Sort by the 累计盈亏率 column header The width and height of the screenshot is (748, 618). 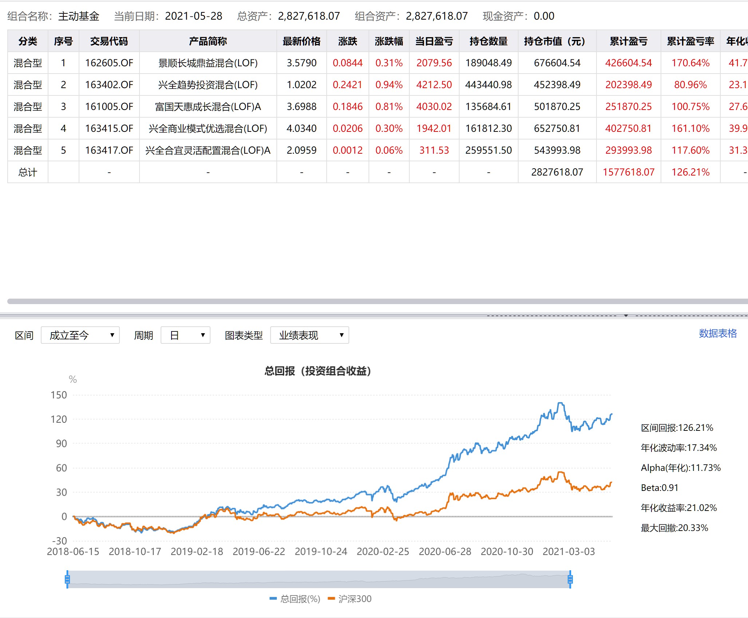690,41
